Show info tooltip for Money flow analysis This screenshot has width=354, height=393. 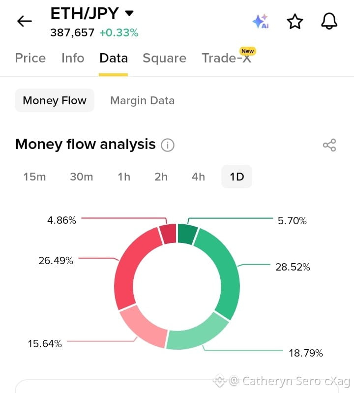point(168,145)
